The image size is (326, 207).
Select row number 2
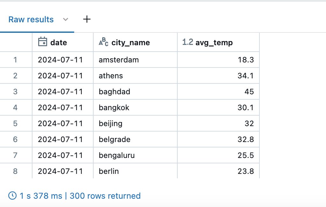[x=15, y=76]
